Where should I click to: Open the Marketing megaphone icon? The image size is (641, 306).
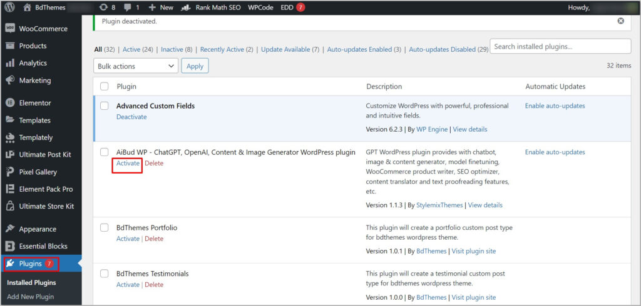coord(10,81)
